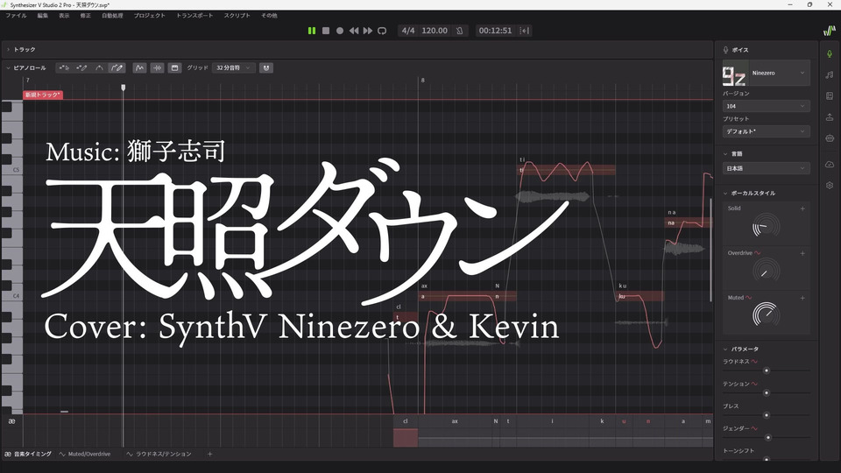The image size is (841, 473).
Task: Click the Muted vocal style knob
Action: 767,314
